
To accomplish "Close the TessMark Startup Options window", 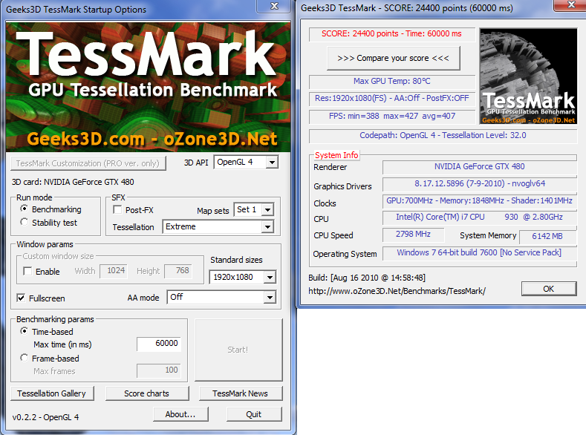I will coord(274,6).
